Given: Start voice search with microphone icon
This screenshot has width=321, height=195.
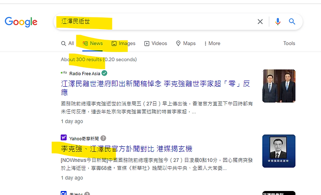Looking at the screenshot, I should tap(277, 22).
